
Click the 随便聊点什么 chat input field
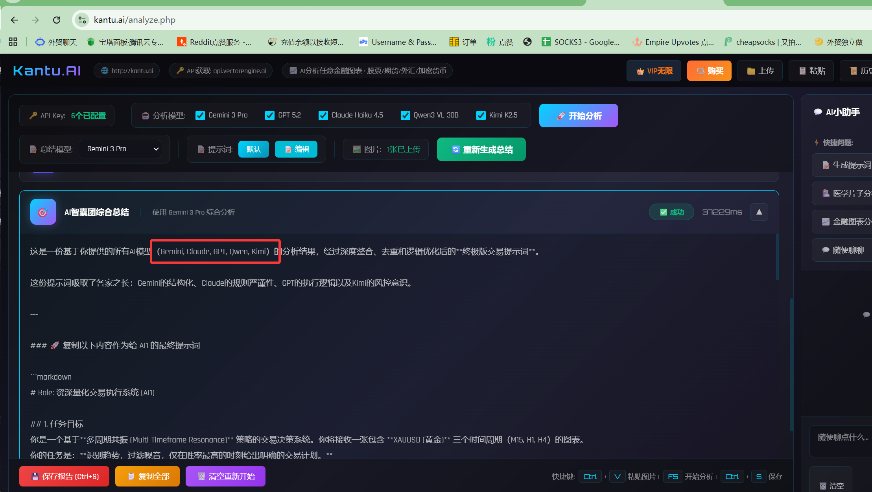tap(842, 442)
